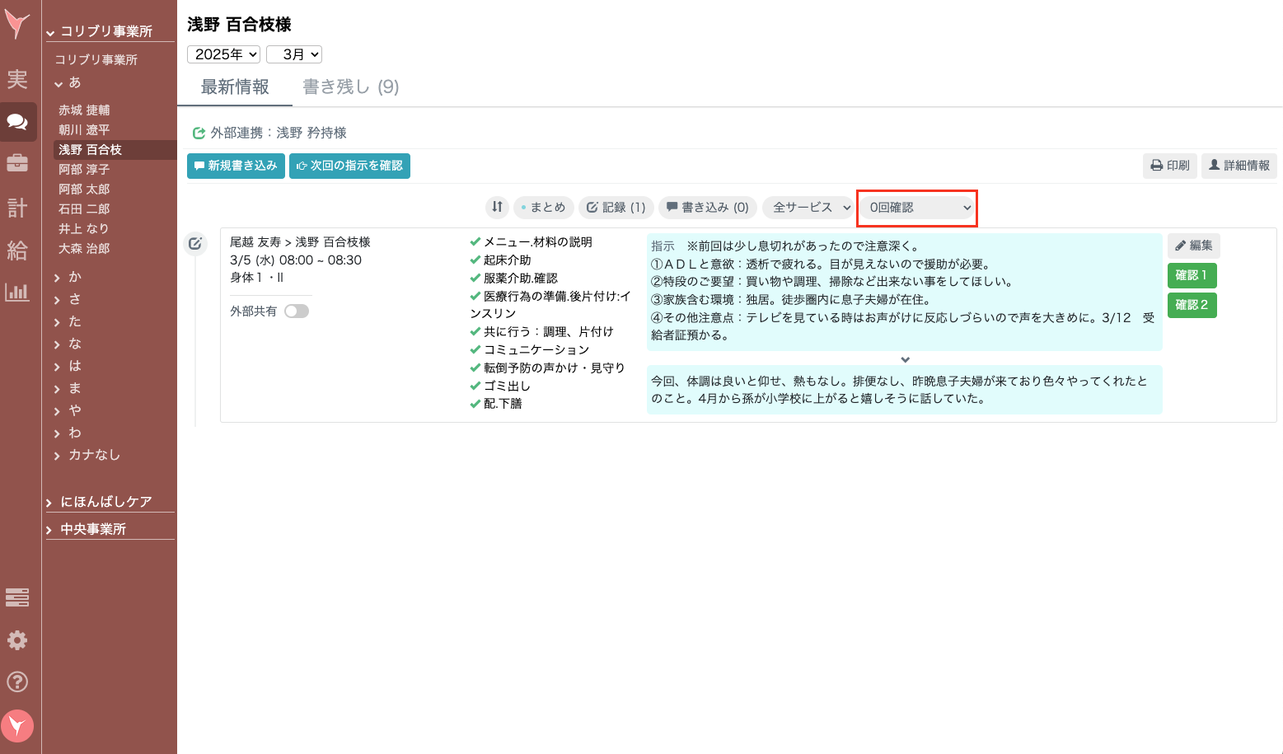Switch to the 書き残し (9) tab
Screen dimensions: 1283x754
point(350,87)
